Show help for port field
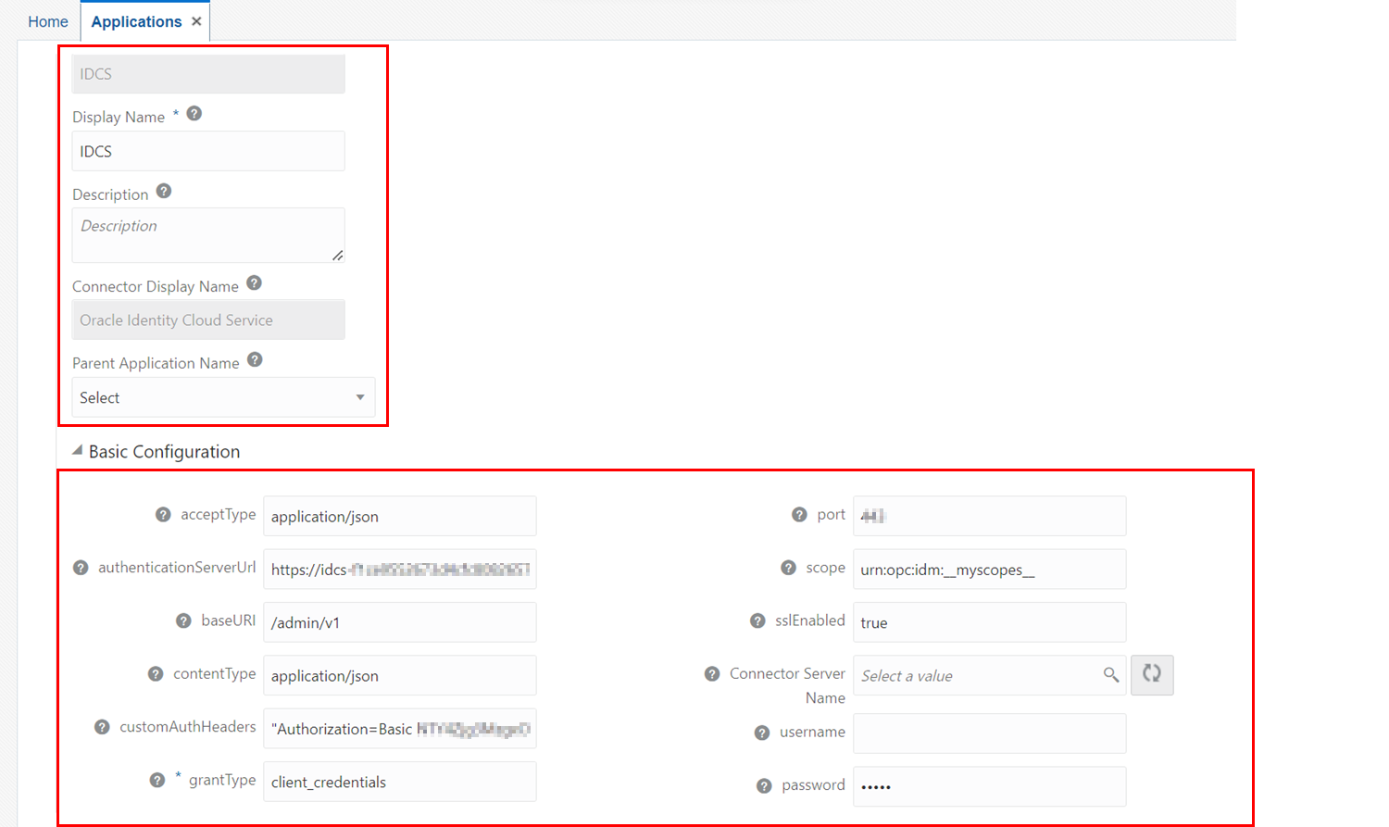This screenshot has width=1389, height=827. 799,515
